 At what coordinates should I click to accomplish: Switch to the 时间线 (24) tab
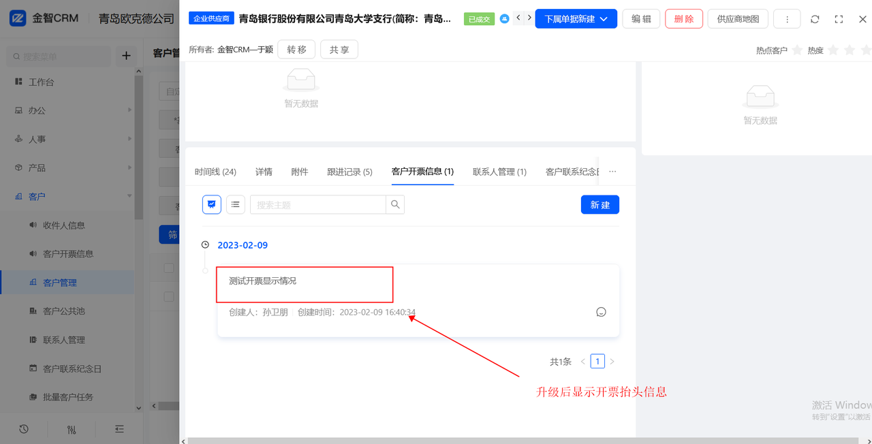[215, 172]
